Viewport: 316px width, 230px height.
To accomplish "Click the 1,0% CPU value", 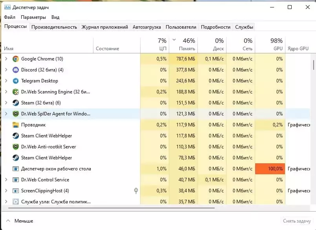I will [x=161, y=169].
